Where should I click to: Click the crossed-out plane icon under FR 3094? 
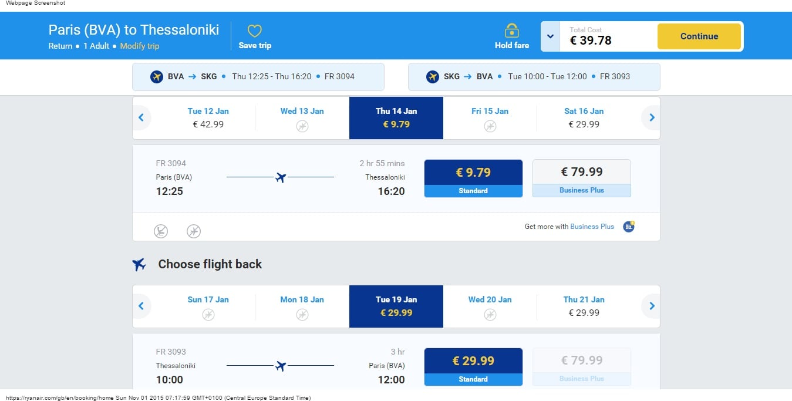click(194, 231)
